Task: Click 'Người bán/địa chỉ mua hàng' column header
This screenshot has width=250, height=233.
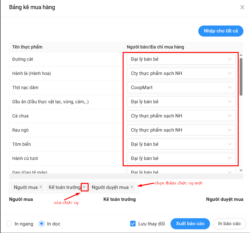Action: pos(155,47)
